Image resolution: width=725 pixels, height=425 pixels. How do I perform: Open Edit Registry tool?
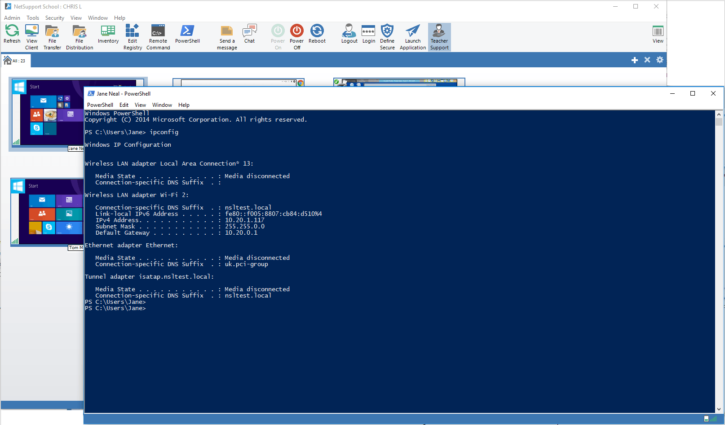pos(133,37)
